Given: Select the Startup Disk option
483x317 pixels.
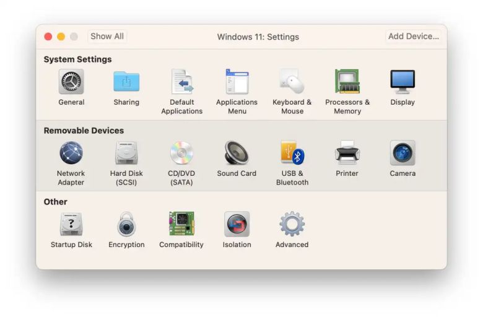Looking at the screenshot, I should [71, 224].
